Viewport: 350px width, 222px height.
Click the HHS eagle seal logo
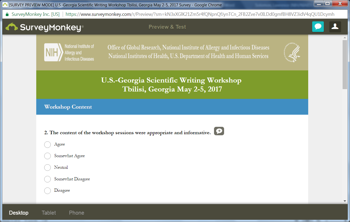click(292, 52)
